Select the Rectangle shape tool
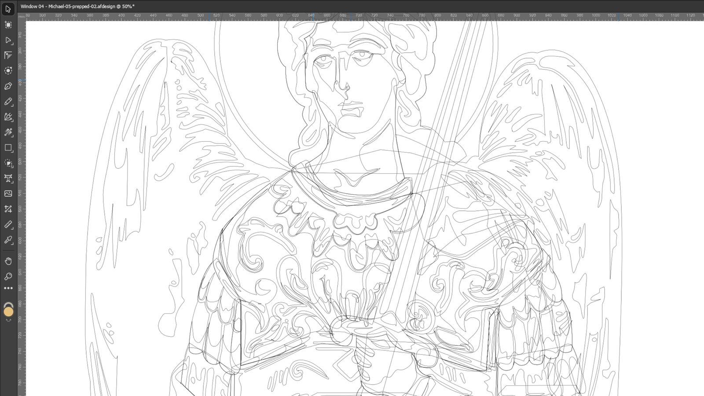The width and height of the screenshot is (704, 396). coord(8,147)
